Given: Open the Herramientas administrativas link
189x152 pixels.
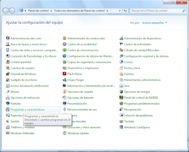Looking at the screenshot, I should tap(142, 80).
